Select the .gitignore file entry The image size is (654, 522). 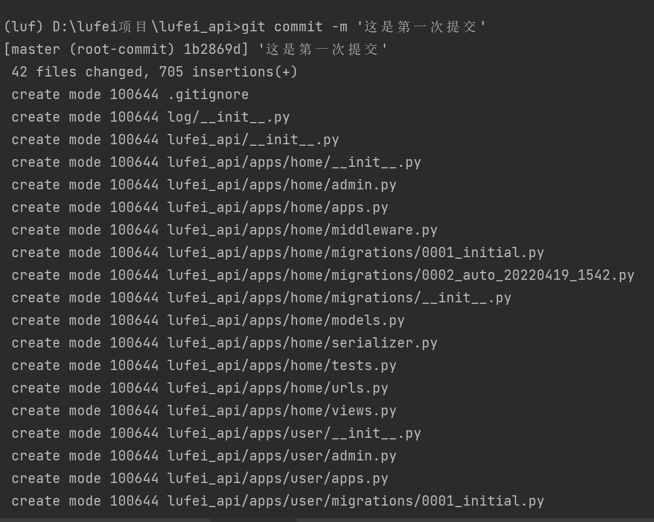(x=208, y=94)
